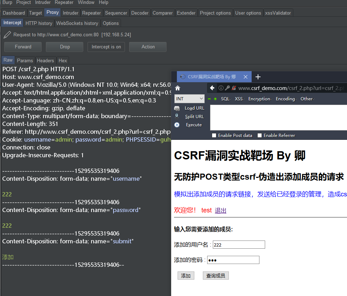347x296 pixels.
Task: Open the Proxy Options tab
Action: click(x=111, y=23)
